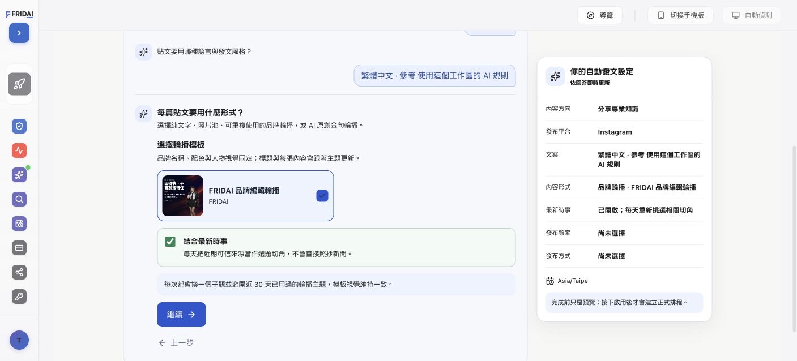Go back with 上一步 link
The height and width of the screenshot is (361, 797).
[x=176, y=343]
